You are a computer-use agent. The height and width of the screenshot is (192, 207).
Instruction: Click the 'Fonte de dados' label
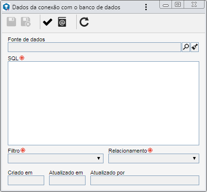pyautogui.click(x=26, y=39)
